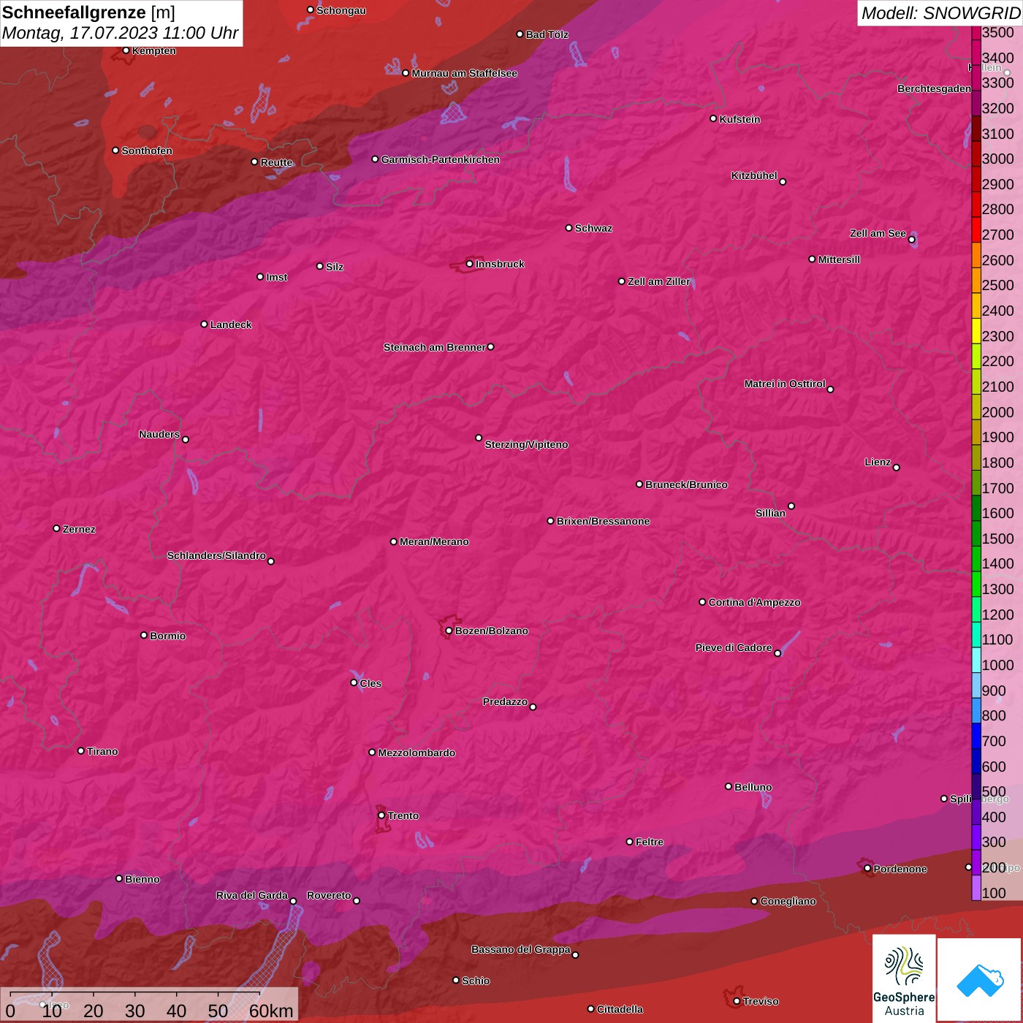
Task: Click the Cortina d'Ampezzo label
Action: pos(754,602)
